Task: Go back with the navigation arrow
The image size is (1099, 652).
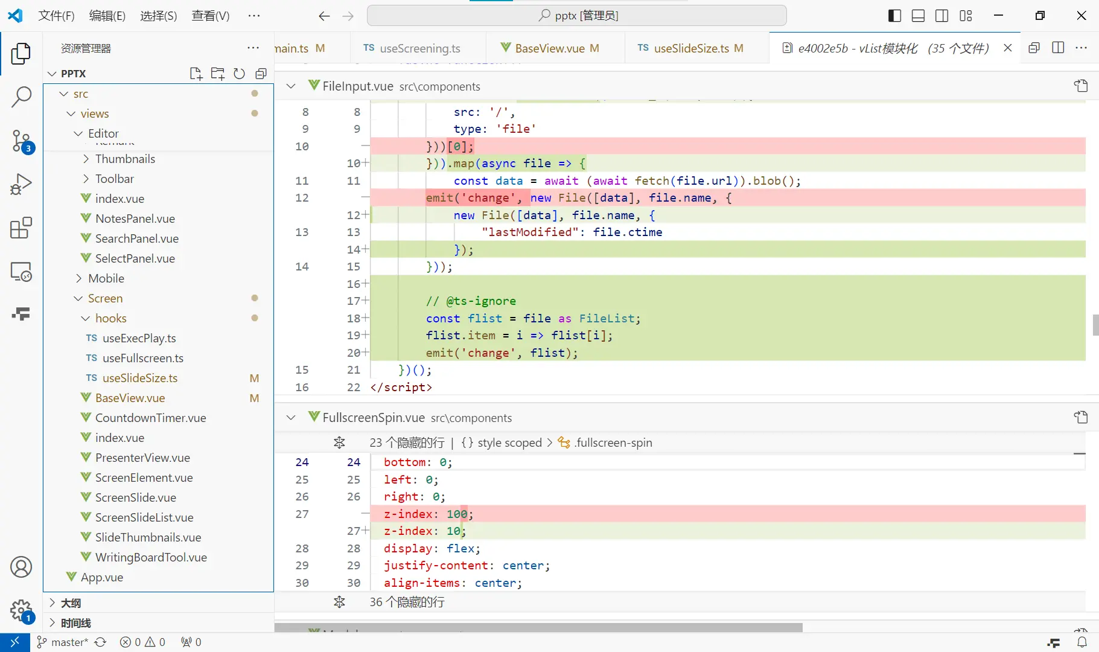Action: 324,16
